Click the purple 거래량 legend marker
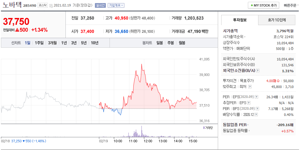The width and height of the screenshot is (300, 150). (204, 128)
